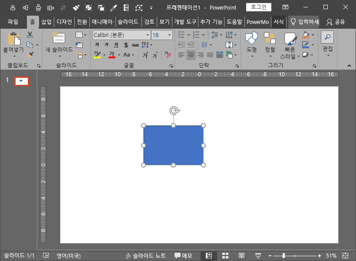Open the Shapes gallery button
This screenshot has width=356, height=261.
point(251,45)
